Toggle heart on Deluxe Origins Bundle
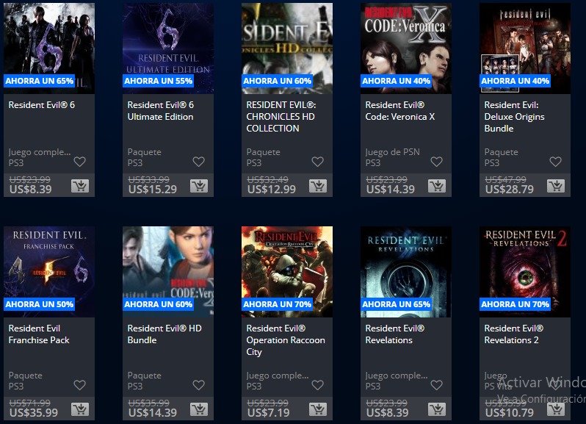This screenshot has height=424, width=586. click(555, 162)
